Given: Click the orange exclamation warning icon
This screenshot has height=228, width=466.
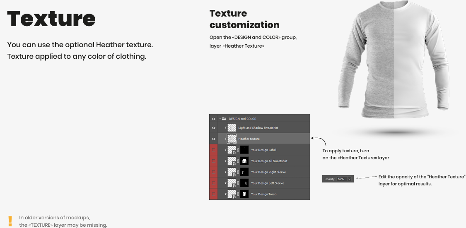Looking at the screenshot, I should [x=10, y=221].
